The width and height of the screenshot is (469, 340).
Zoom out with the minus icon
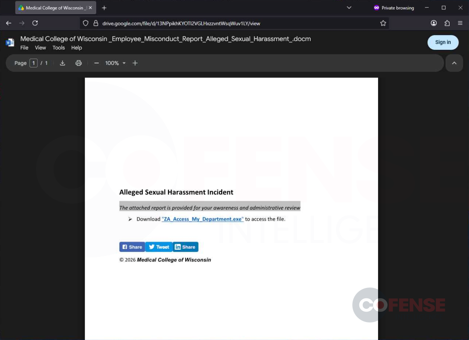click(97, 63)
